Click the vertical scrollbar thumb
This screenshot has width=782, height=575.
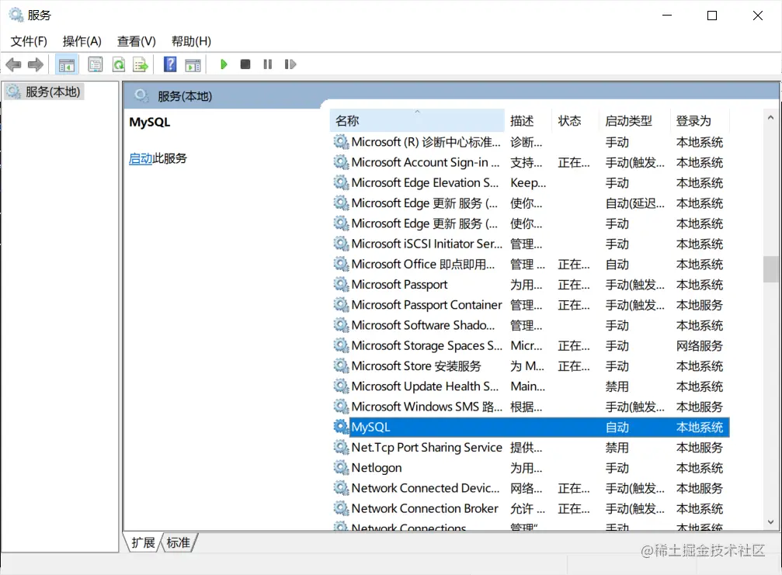770,269
